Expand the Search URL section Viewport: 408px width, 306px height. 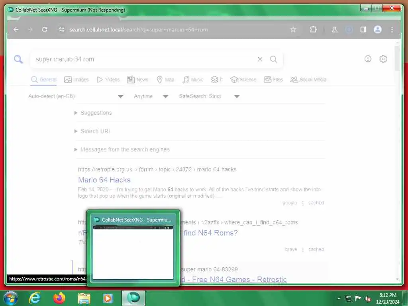click(93, 131)
